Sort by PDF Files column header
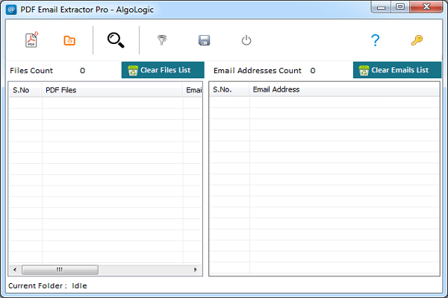The width and height of the screenshot is (448, 298). (112, 90)
